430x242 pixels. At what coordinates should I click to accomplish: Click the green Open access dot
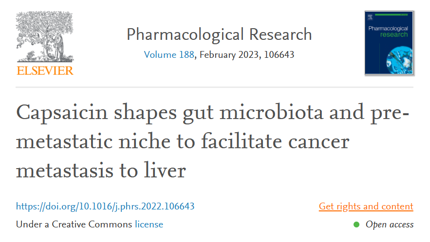tap(356, 225)
